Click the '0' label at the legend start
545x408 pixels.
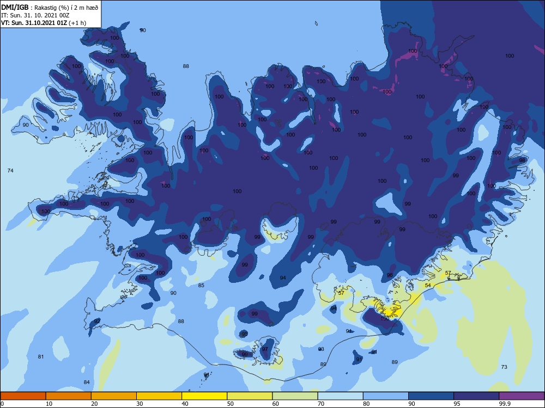point(2,404)
